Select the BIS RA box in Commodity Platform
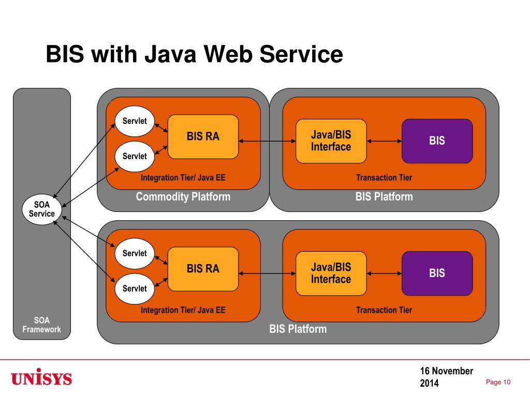 coord(203,136)
